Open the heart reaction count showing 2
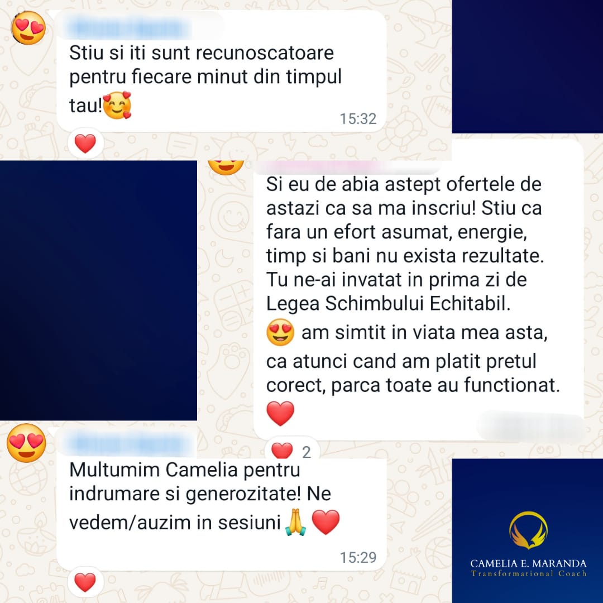Image resolution: width=603 pixels, height=603 pixels. pos(292,451)
